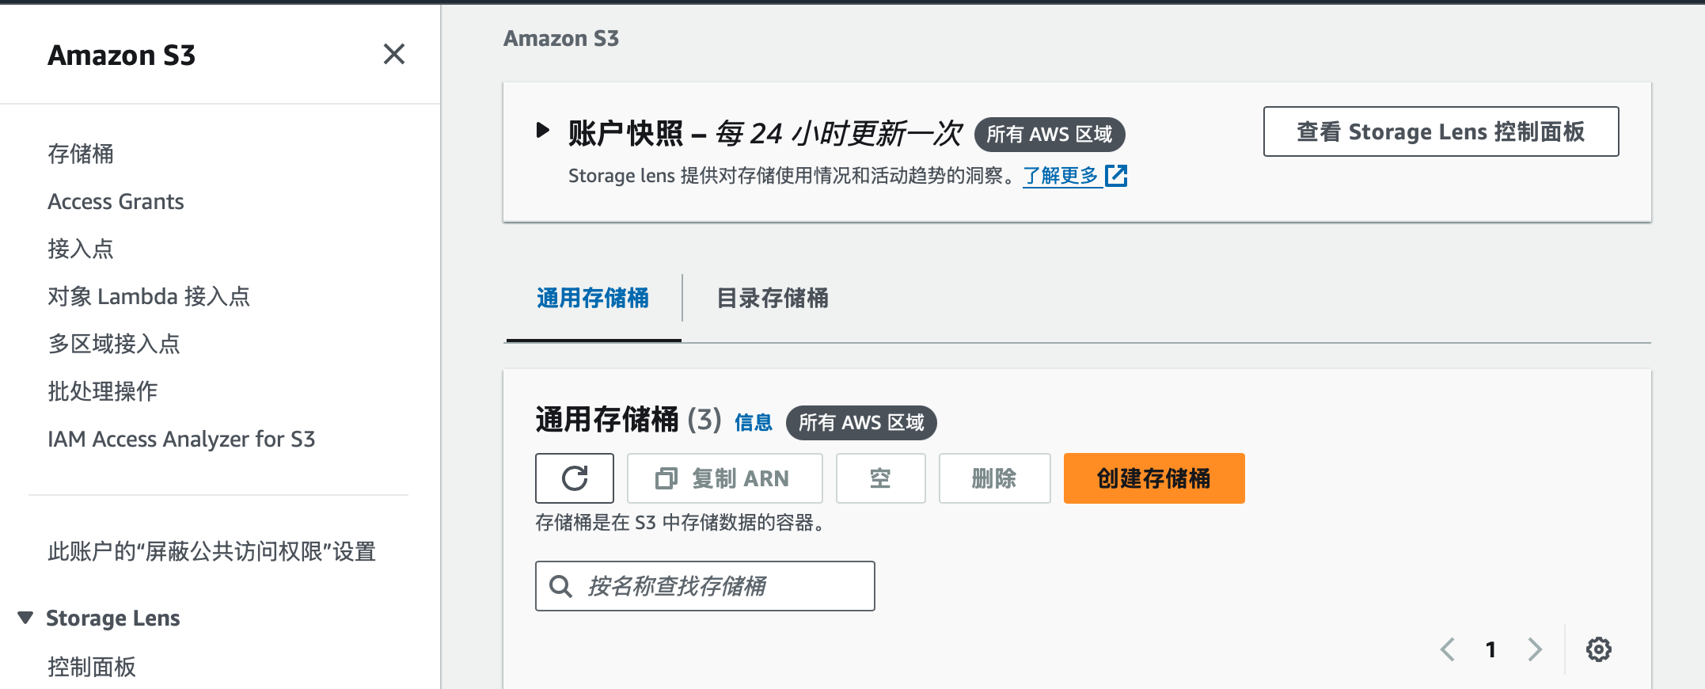1705x689 pixels.
Task: Select the 通用存储桶 tab
Action: pyautogui.click(x=593, y=299)
